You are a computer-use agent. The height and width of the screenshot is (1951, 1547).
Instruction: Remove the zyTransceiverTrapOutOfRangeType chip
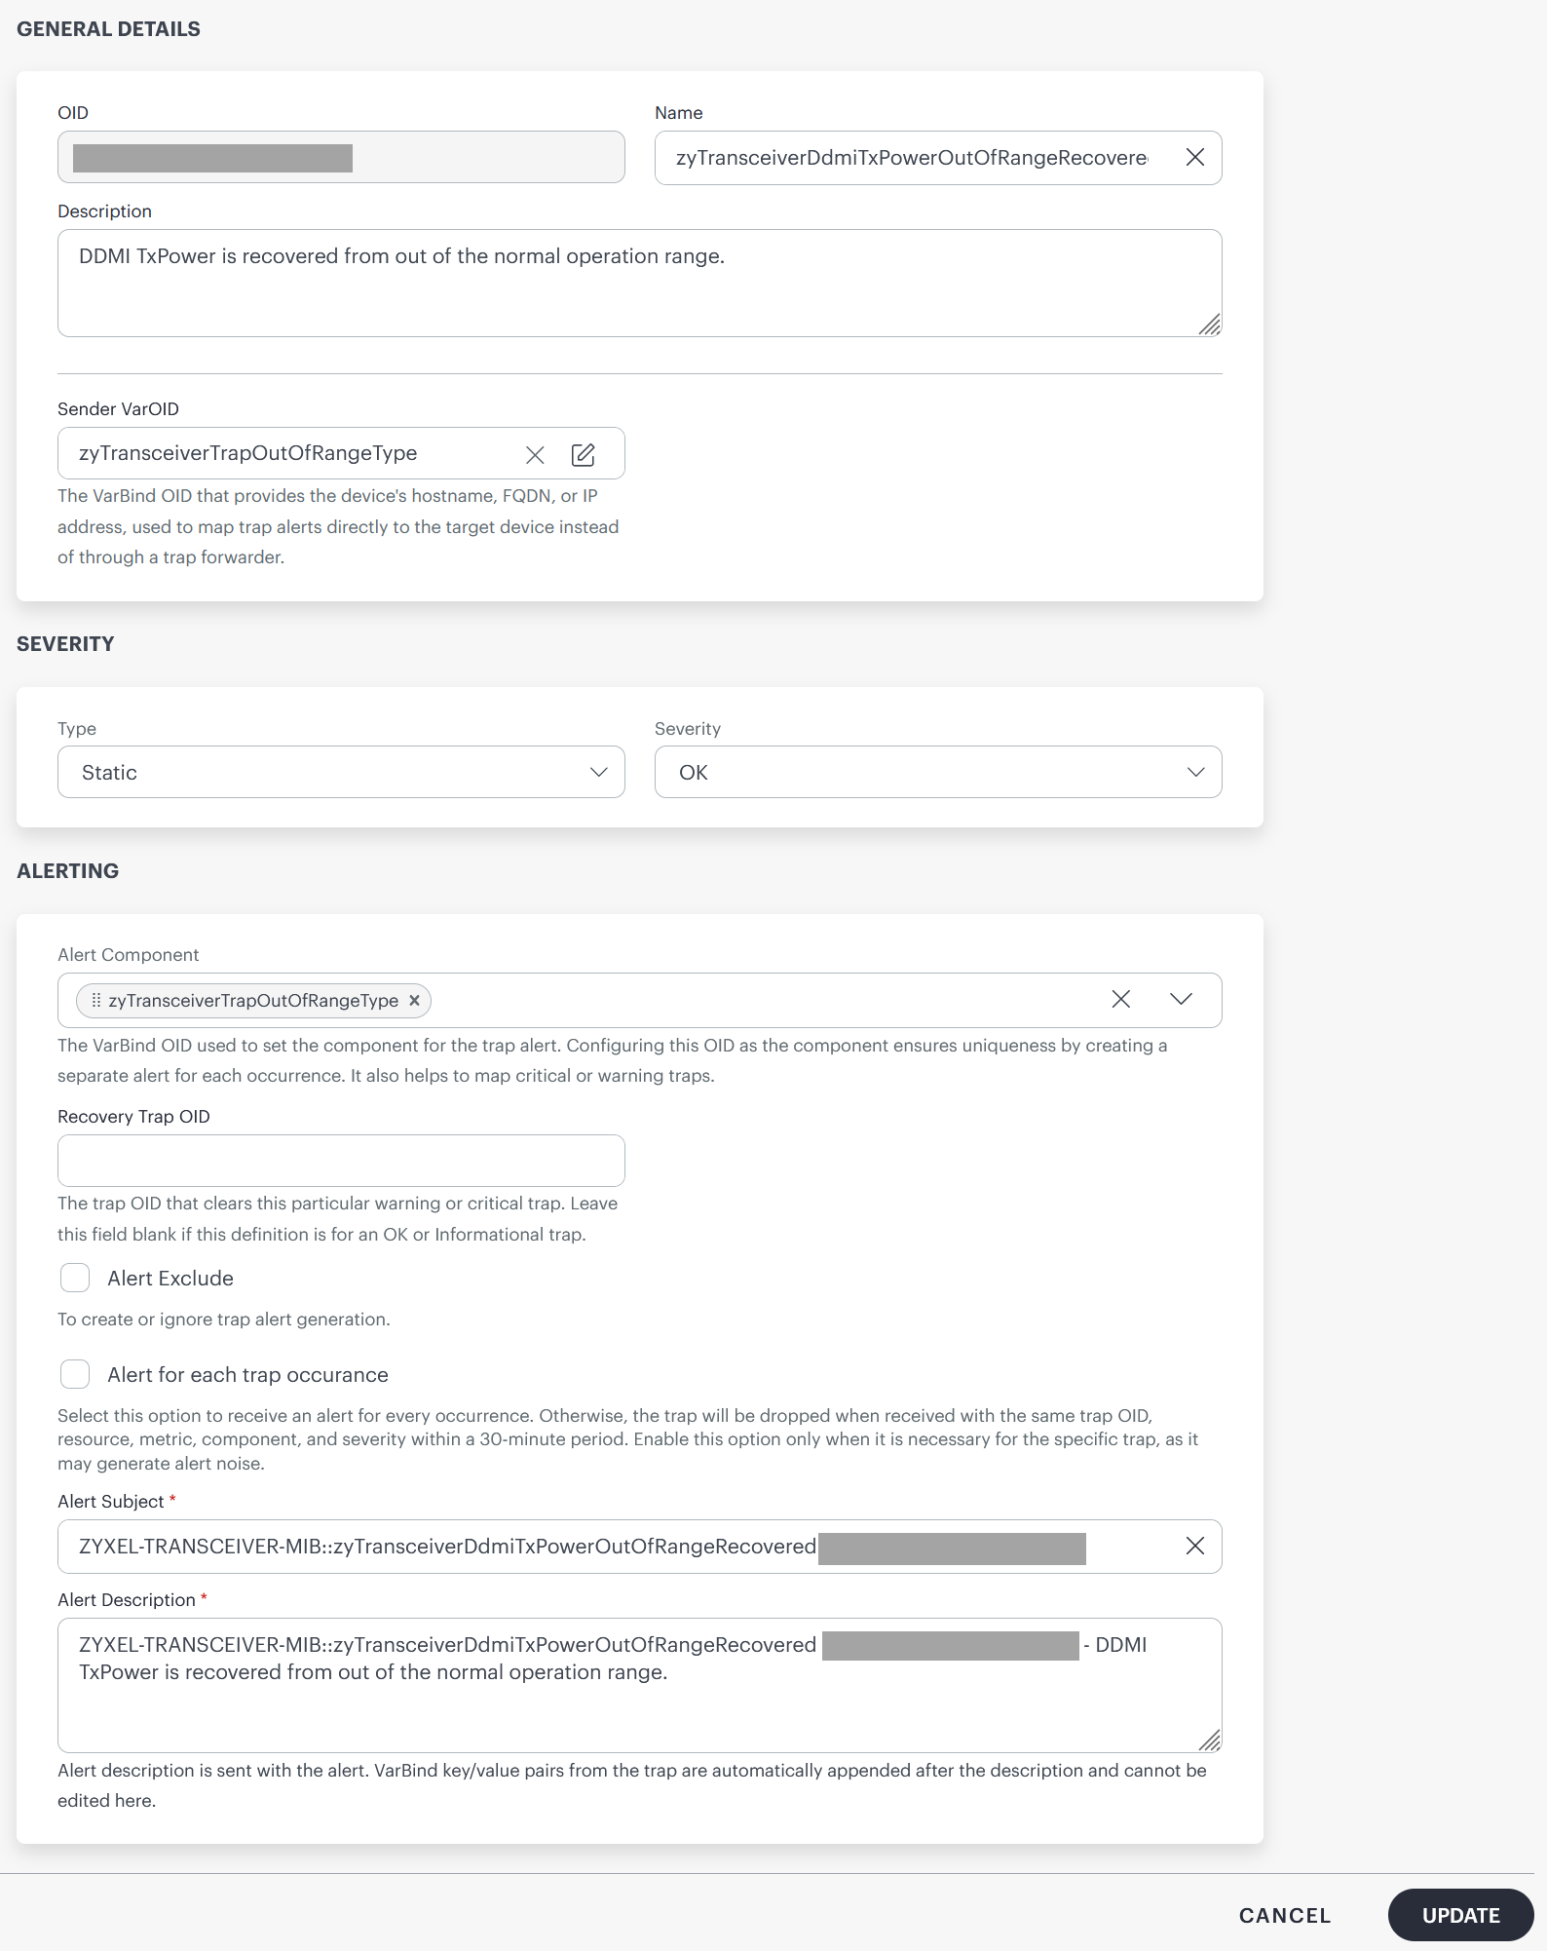pyautogui.click(x=414, y=1001)
